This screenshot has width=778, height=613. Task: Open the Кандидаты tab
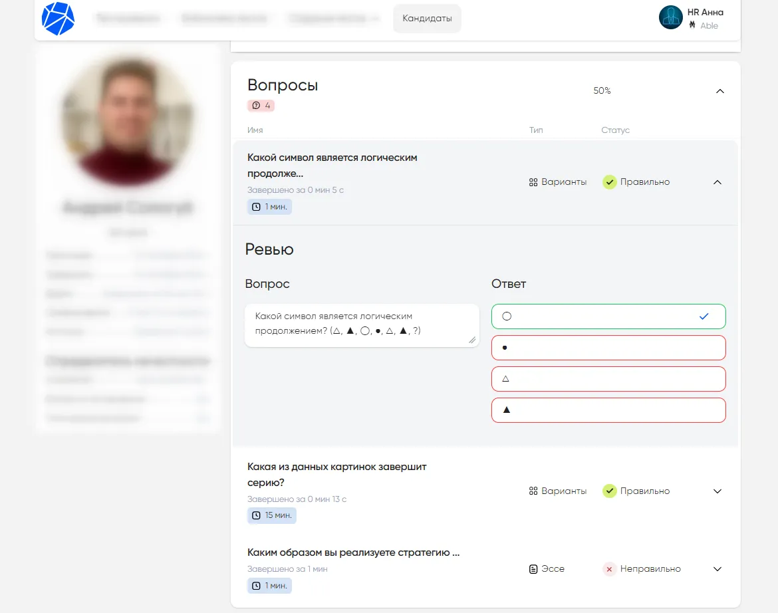pyautogui.click(x=427, y=19)
